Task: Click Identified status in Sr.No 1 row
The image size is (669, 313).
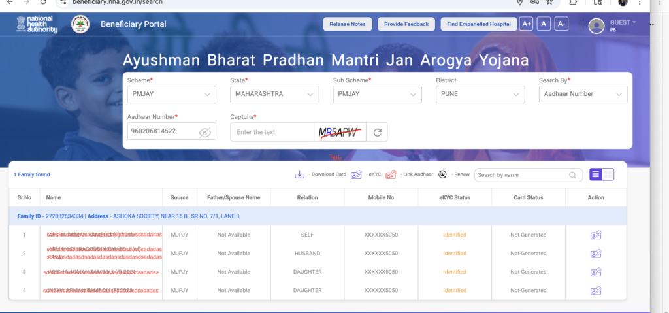Action: click(x=455, y=235)
